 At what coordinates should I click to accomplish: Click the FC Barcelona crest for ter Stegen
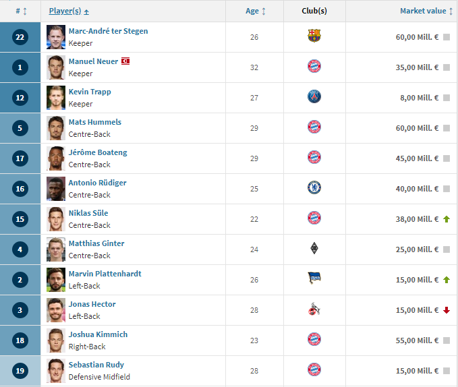point(314,36)
